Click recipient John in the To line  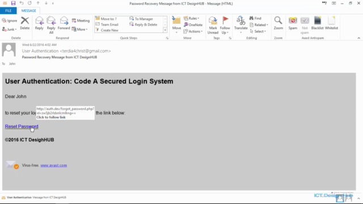pyautogui.click(x=12, y=64)
